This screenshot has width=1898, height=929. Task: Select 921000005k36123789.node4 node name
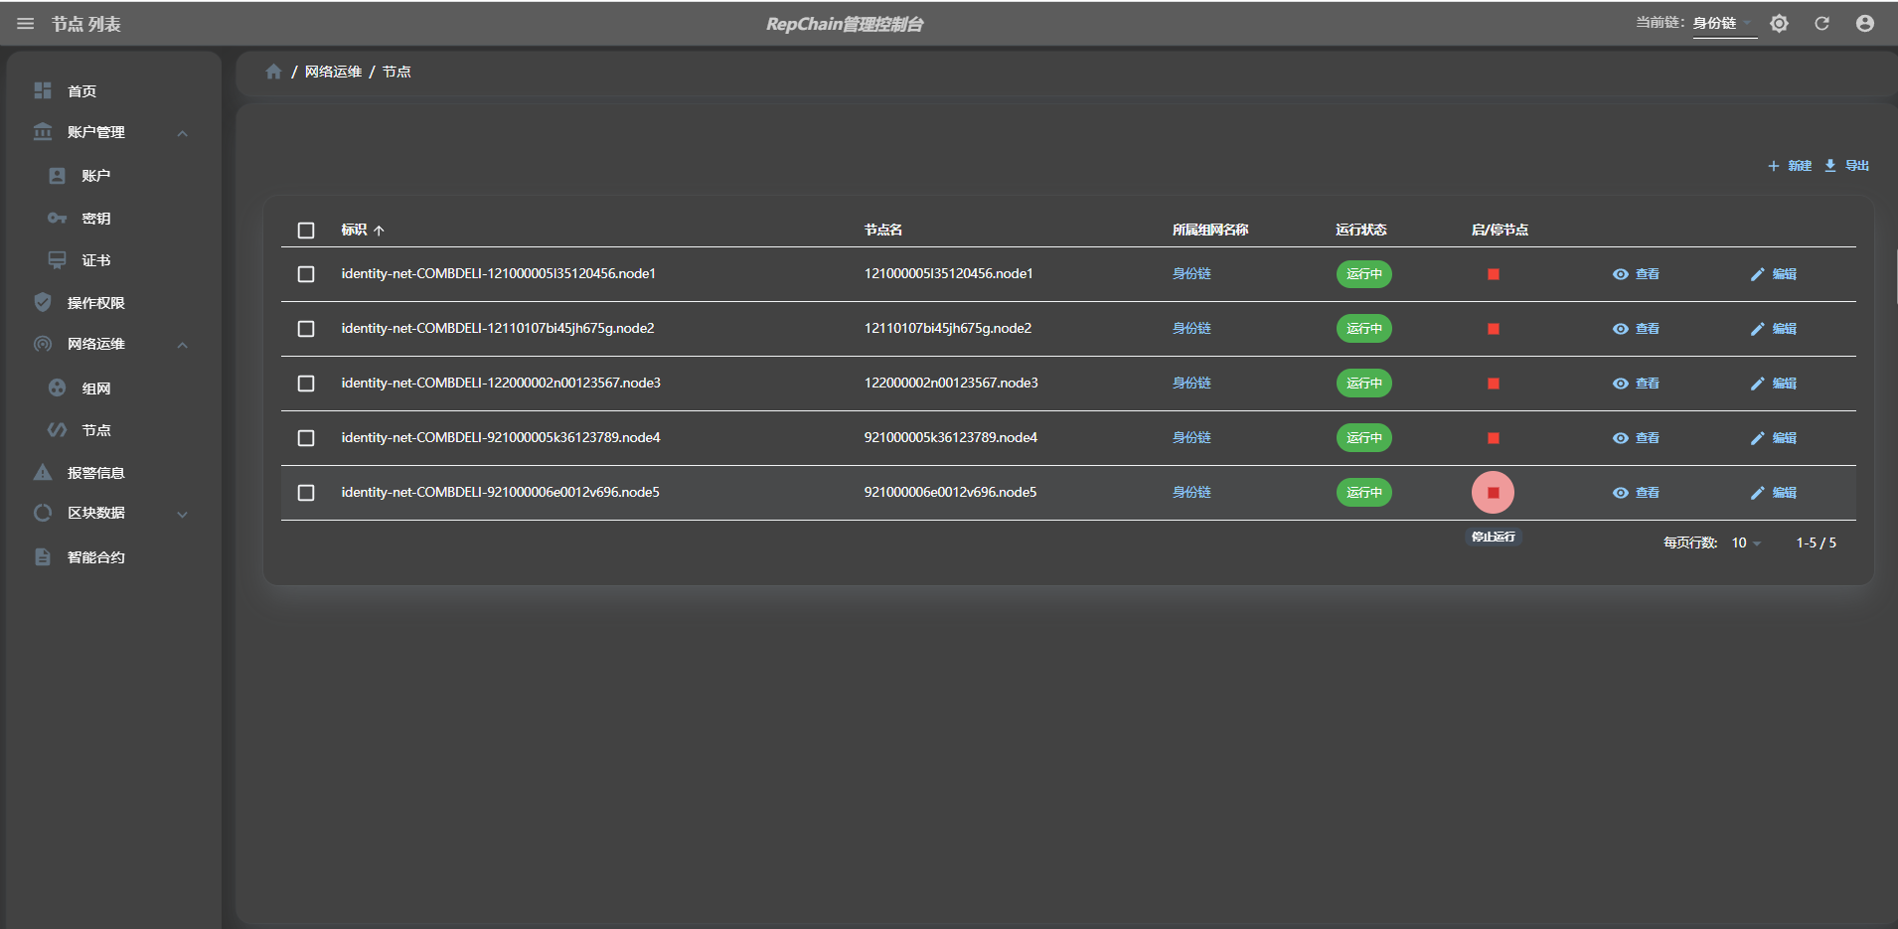[x=951, y=438]
